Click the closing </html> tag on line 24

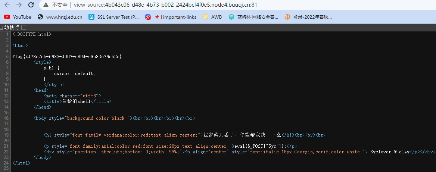click(x=21, y=163)
